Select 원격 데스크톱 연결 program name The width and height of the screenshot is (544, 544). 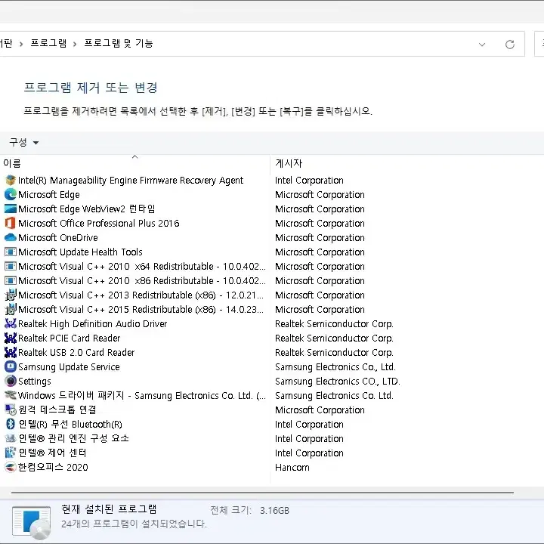[57, 410]
